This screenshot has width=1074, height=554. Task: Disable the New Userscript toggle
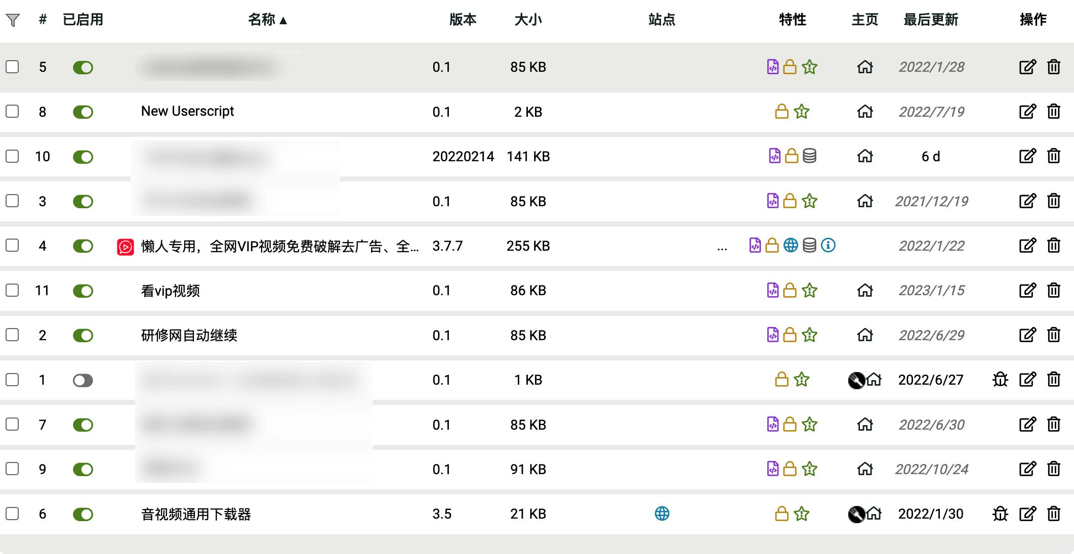(83, 112)
